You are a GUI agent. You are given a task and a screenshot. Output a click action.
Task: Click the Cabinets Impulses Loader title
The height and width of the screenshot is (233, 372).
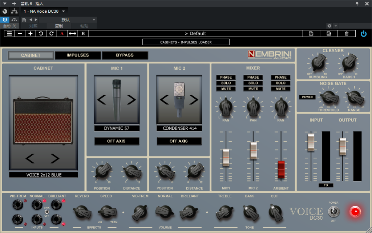click(x=186, y=42)
